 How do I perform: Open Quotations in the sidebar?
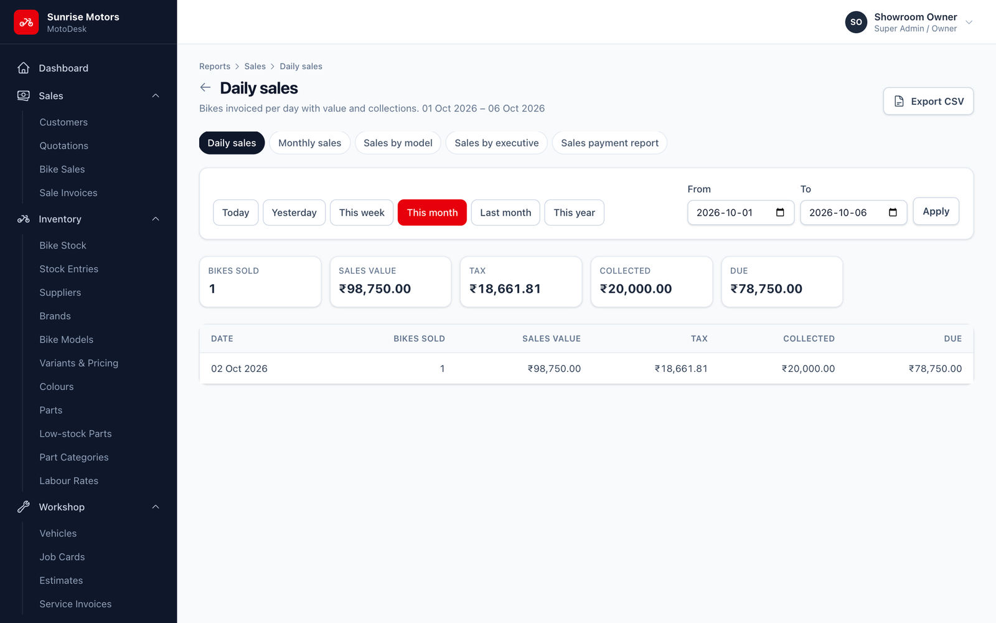(63, 146)
